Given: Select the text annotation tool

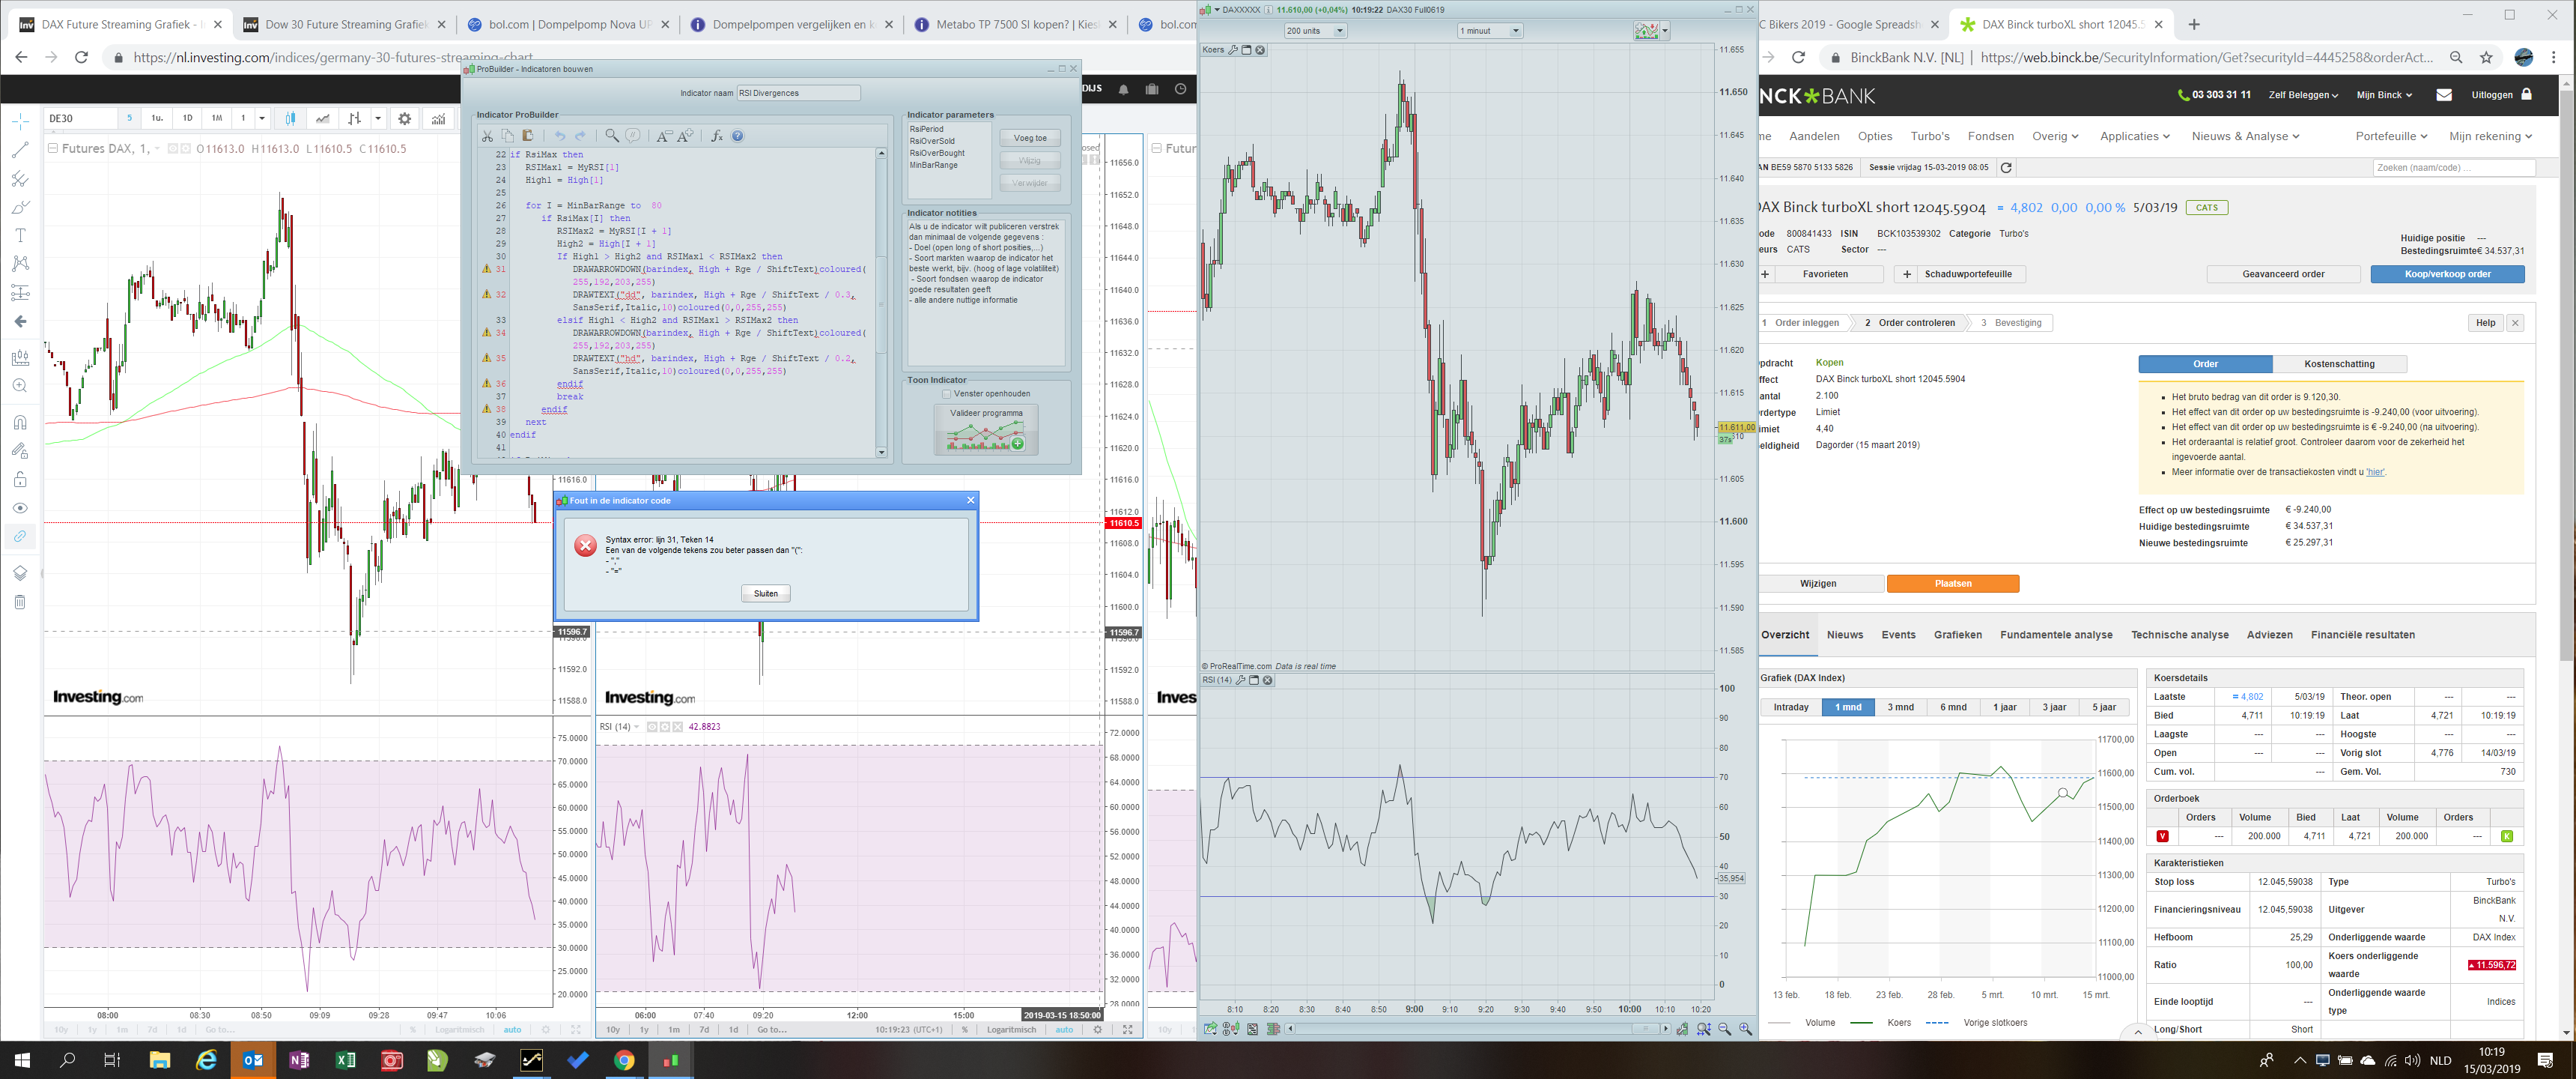Looking at the screenshot, I should [20, 235].
